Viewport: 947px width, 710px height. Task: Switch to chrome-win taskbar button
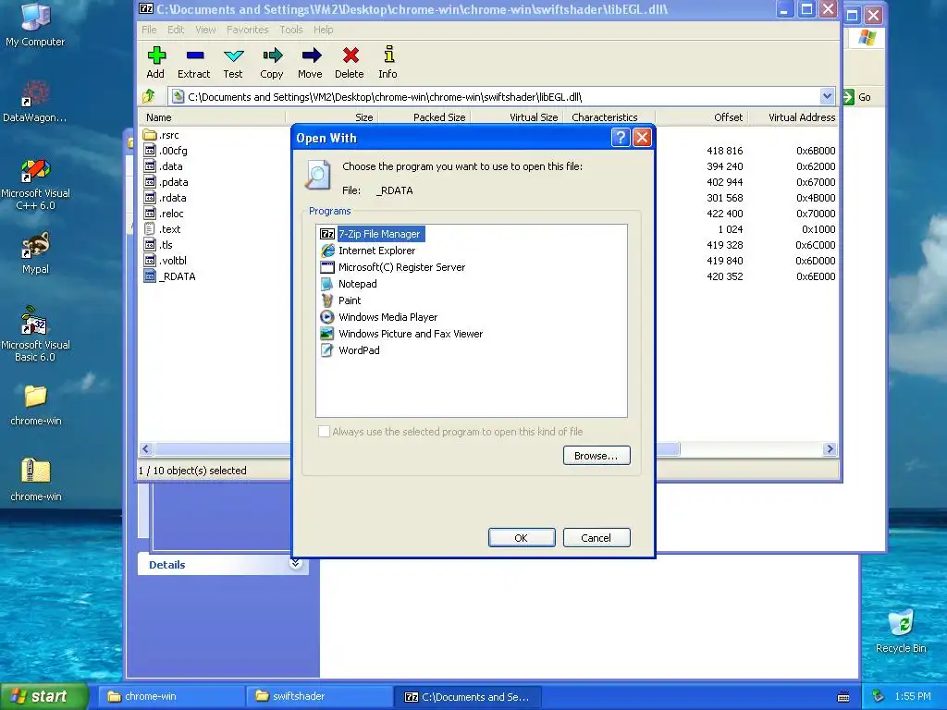pyautogui.click(x=171, y=696)
